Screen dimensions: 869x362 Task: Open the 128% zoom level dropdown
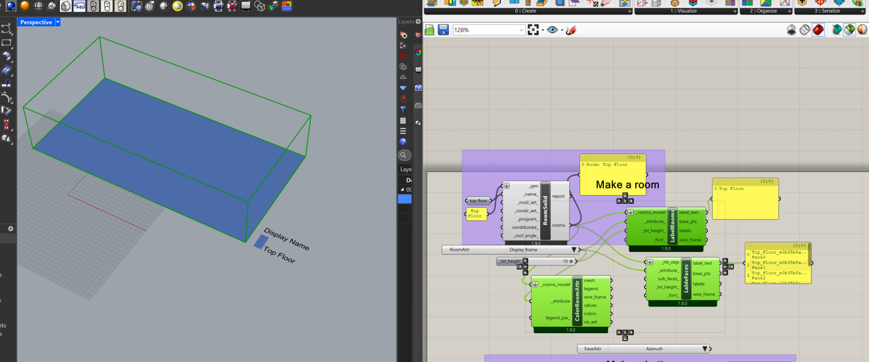(x=521, y=30)
